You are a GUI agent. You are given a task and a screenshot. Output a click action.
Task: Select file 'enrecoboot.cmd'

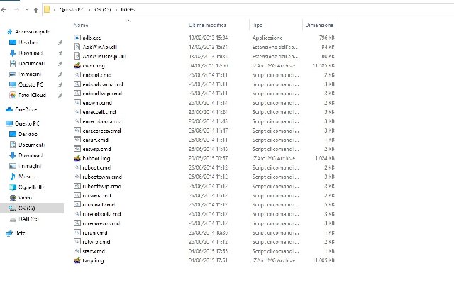(x=102, y=121)
